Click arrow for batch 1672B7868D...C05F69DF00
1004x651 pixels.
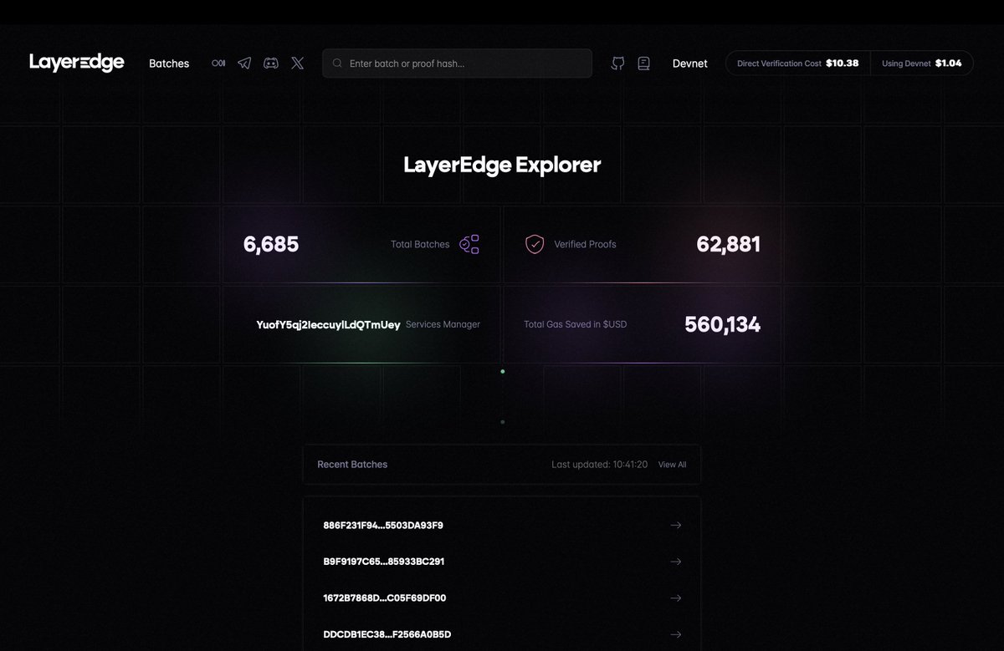coord(676,598)
